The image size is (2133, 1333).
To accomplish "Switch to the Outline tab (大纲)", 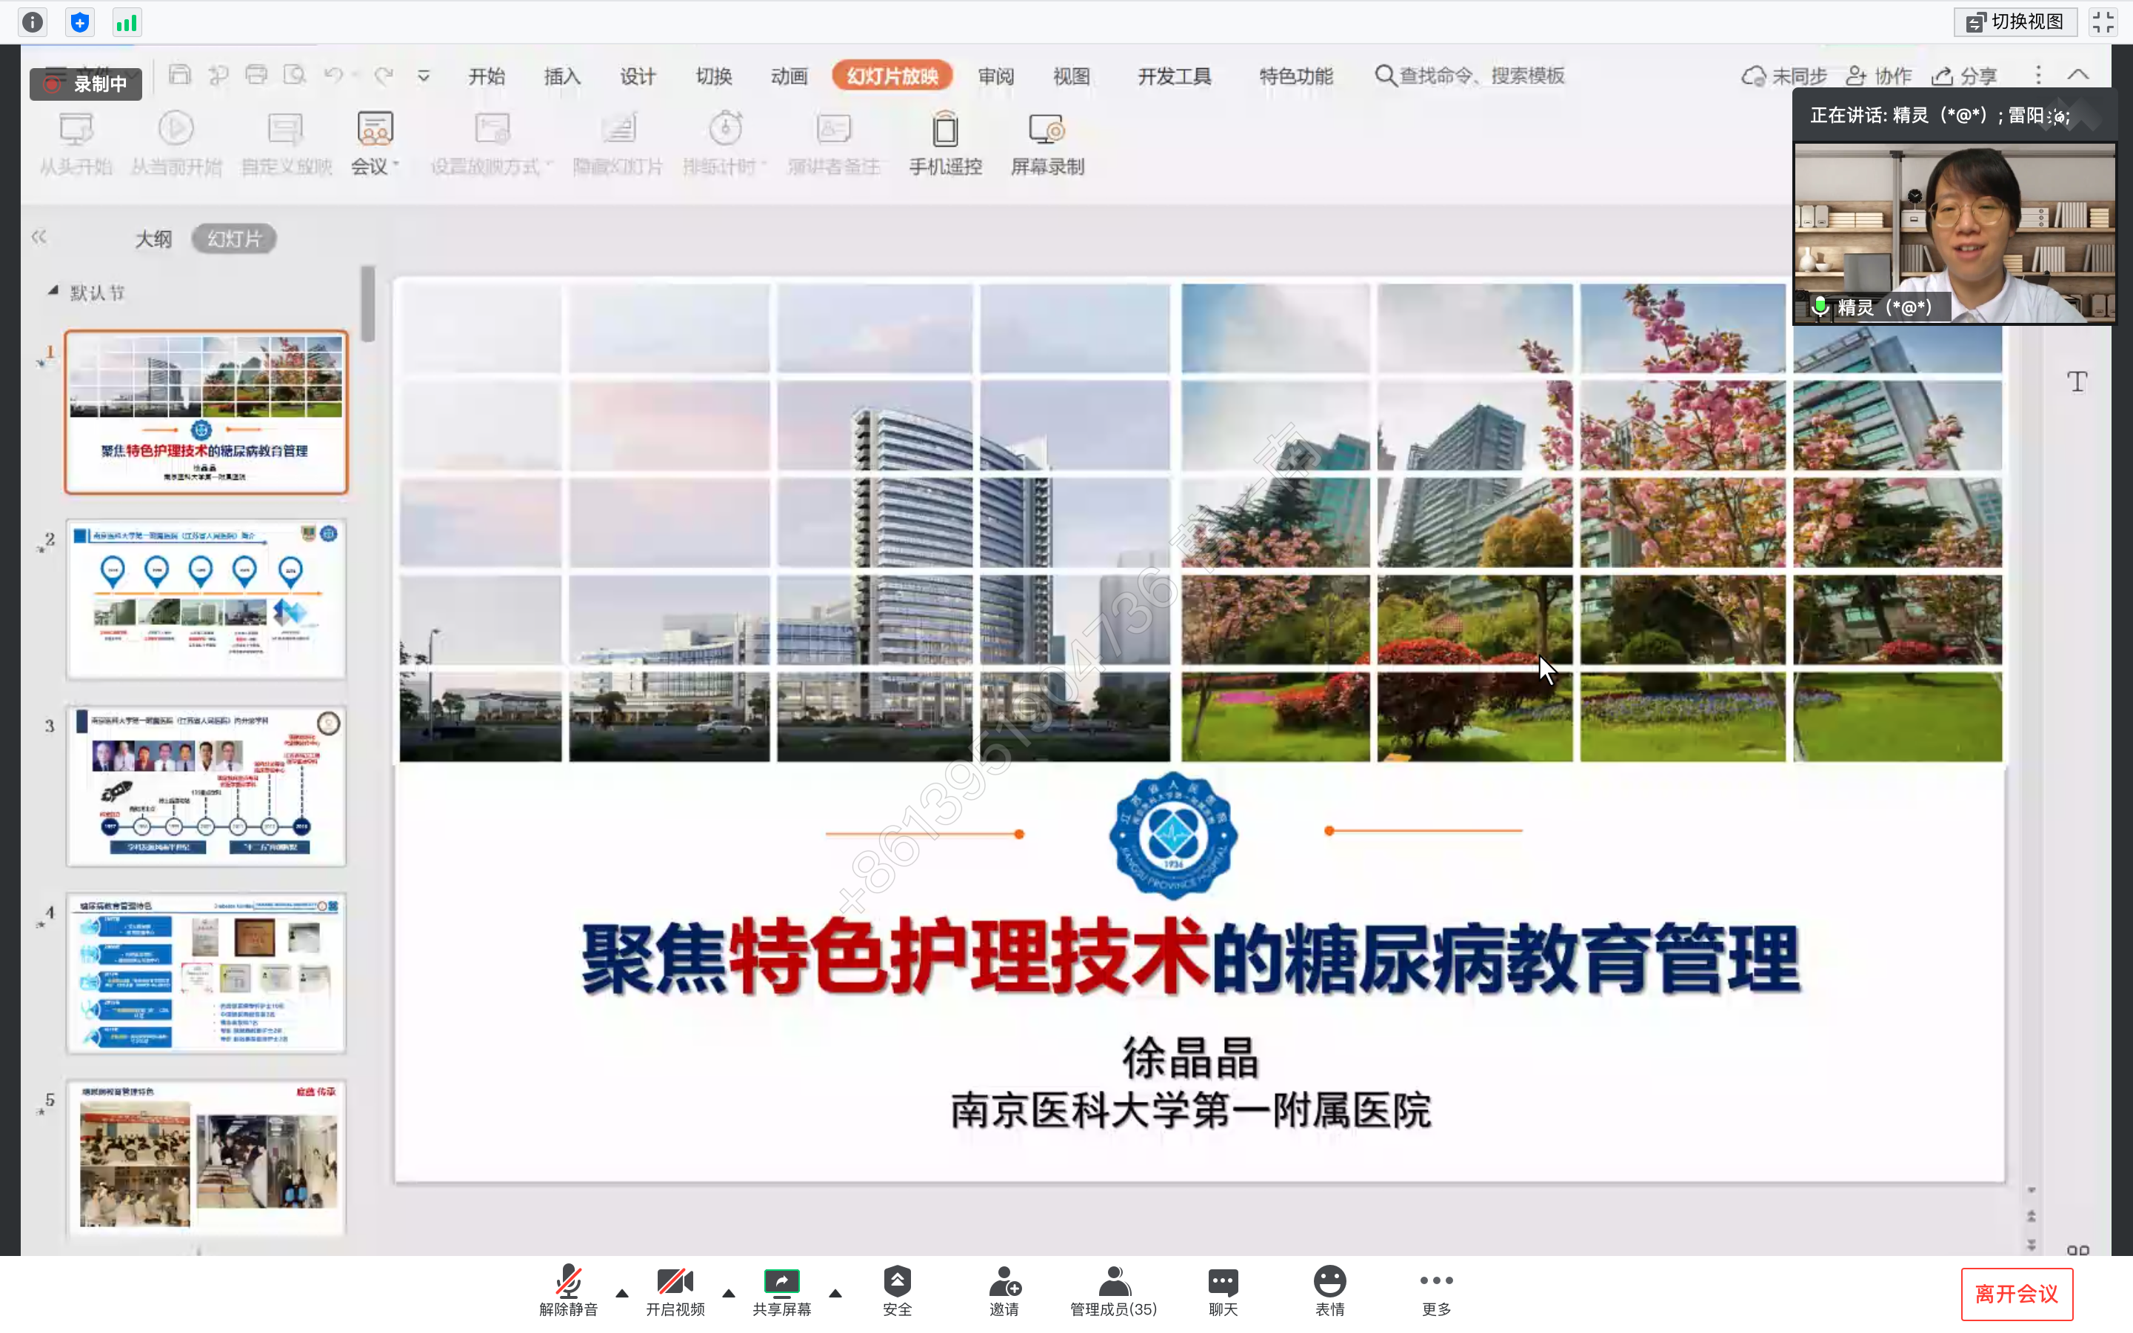I will click(153, 239).
